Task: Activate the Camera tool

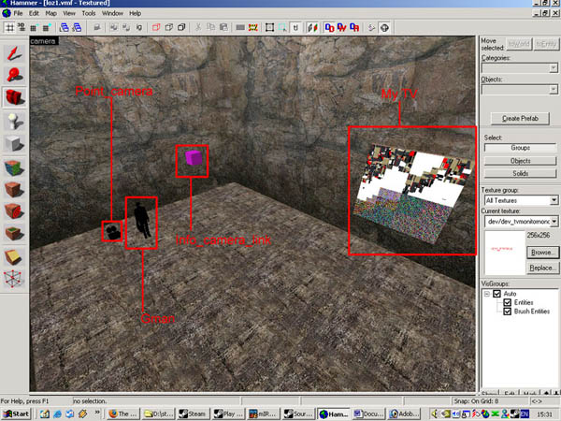Action: tap(14, 97)
